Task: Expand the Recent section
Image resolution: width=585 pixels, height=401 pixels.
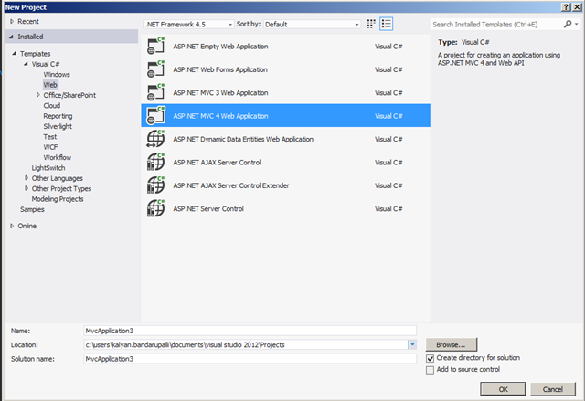Action: click(x=12, y=21)
